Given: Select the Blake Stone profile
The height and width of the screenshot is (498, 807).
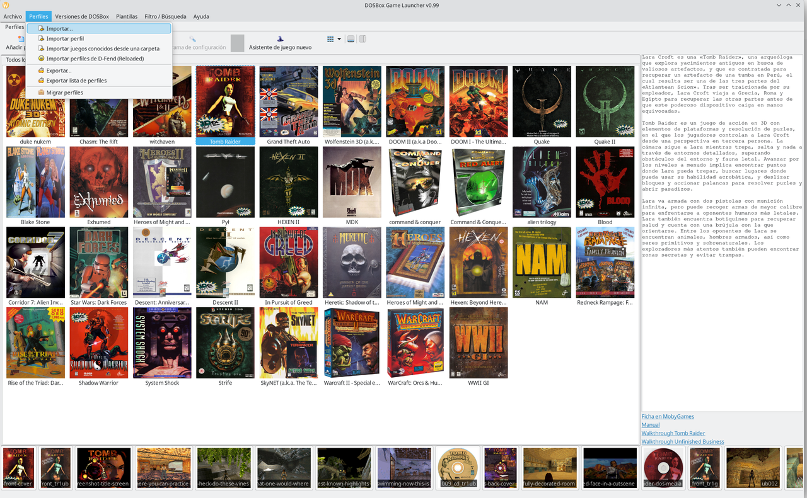Looking at the screenshot, I should (x=35, y=186).
